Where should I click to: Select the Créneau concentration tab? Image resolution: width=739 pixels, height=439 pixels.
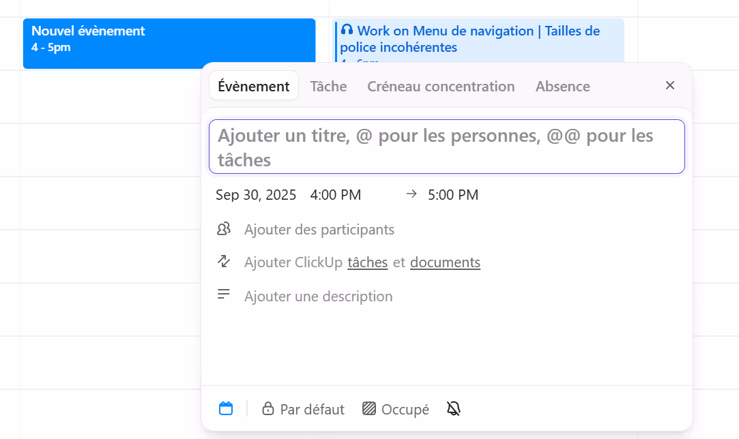click(441, 86)
